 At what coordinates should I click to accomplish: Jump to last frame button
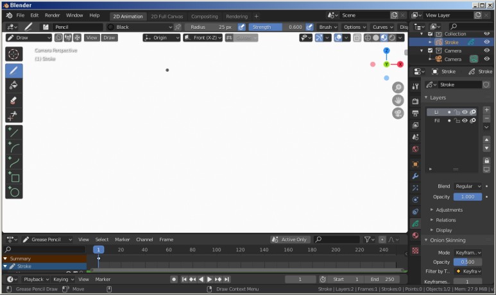point(227,280)
